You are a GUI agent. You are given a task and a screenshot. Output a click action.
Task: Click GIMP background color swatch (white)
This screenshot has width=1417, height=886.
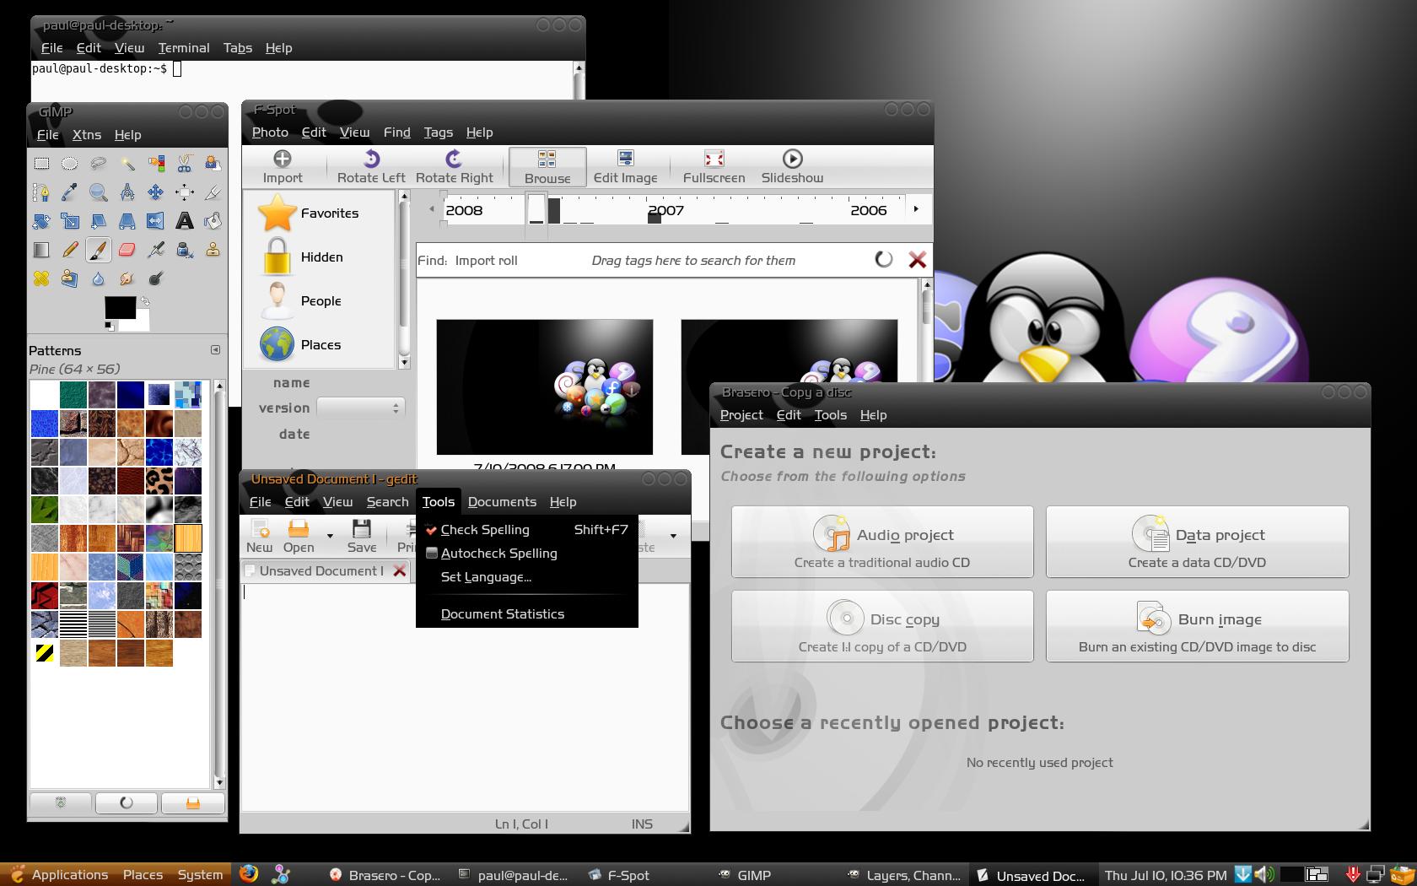click(x=142, y=324)
